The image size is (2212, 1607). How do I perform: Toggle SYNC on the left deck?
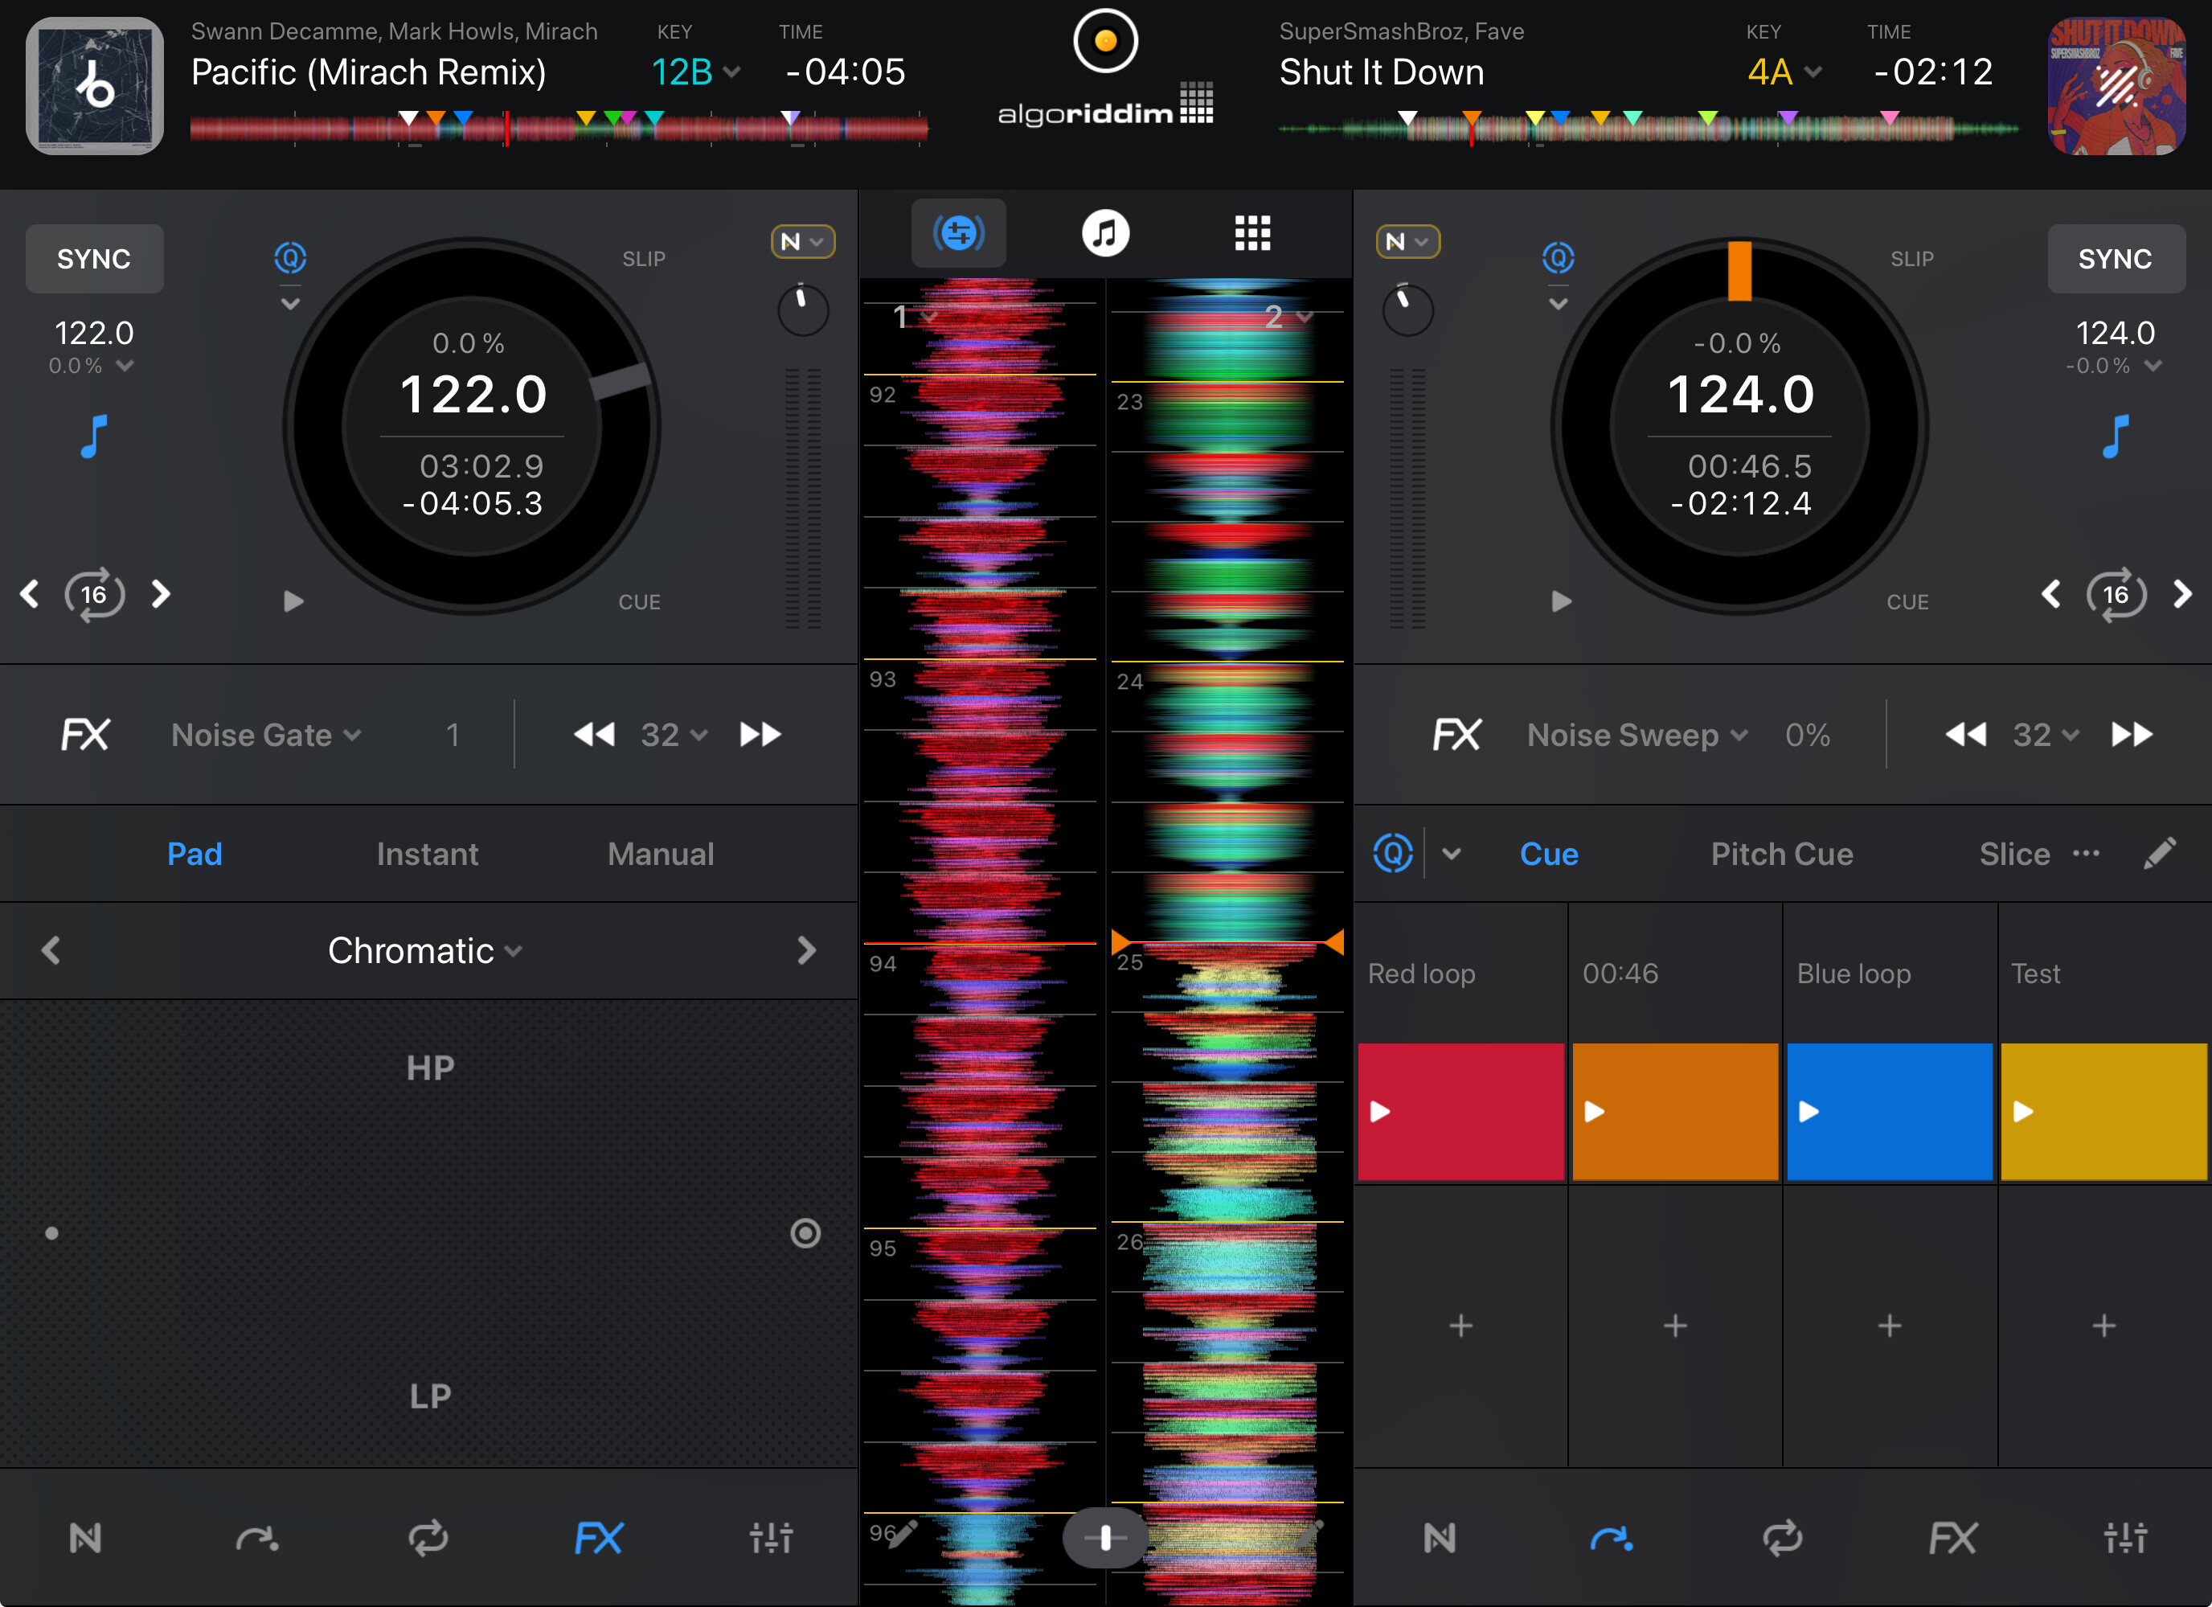[x=93, y=259]
